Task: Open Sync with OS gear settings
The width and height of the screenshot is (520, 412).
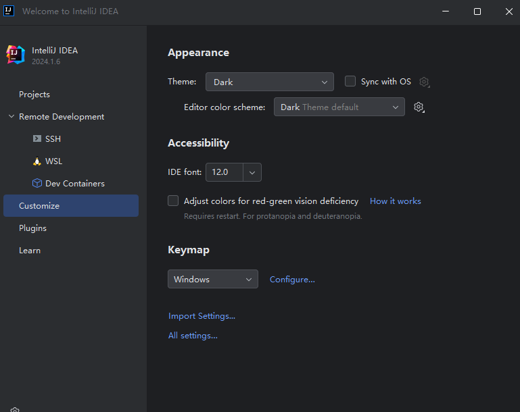Action: pos(424,82)
